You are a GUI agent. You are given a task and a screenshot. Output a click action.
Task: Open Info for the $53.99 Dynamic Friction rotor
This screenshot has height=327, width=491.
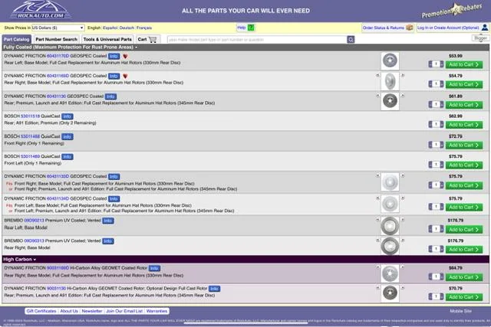click(114, 56)
